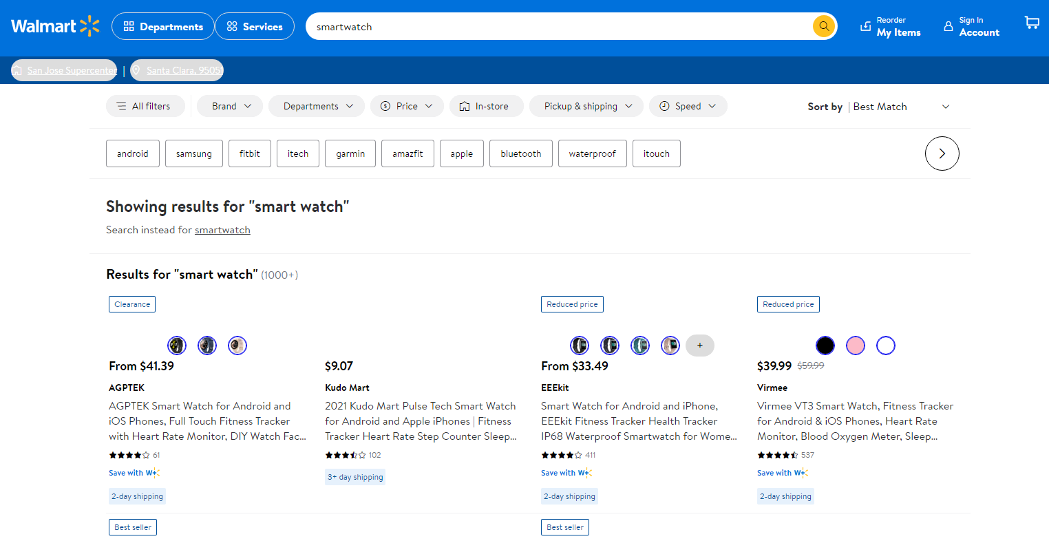
Task: Click Save with W+ under EEEkit
Action: pos(566,473)
